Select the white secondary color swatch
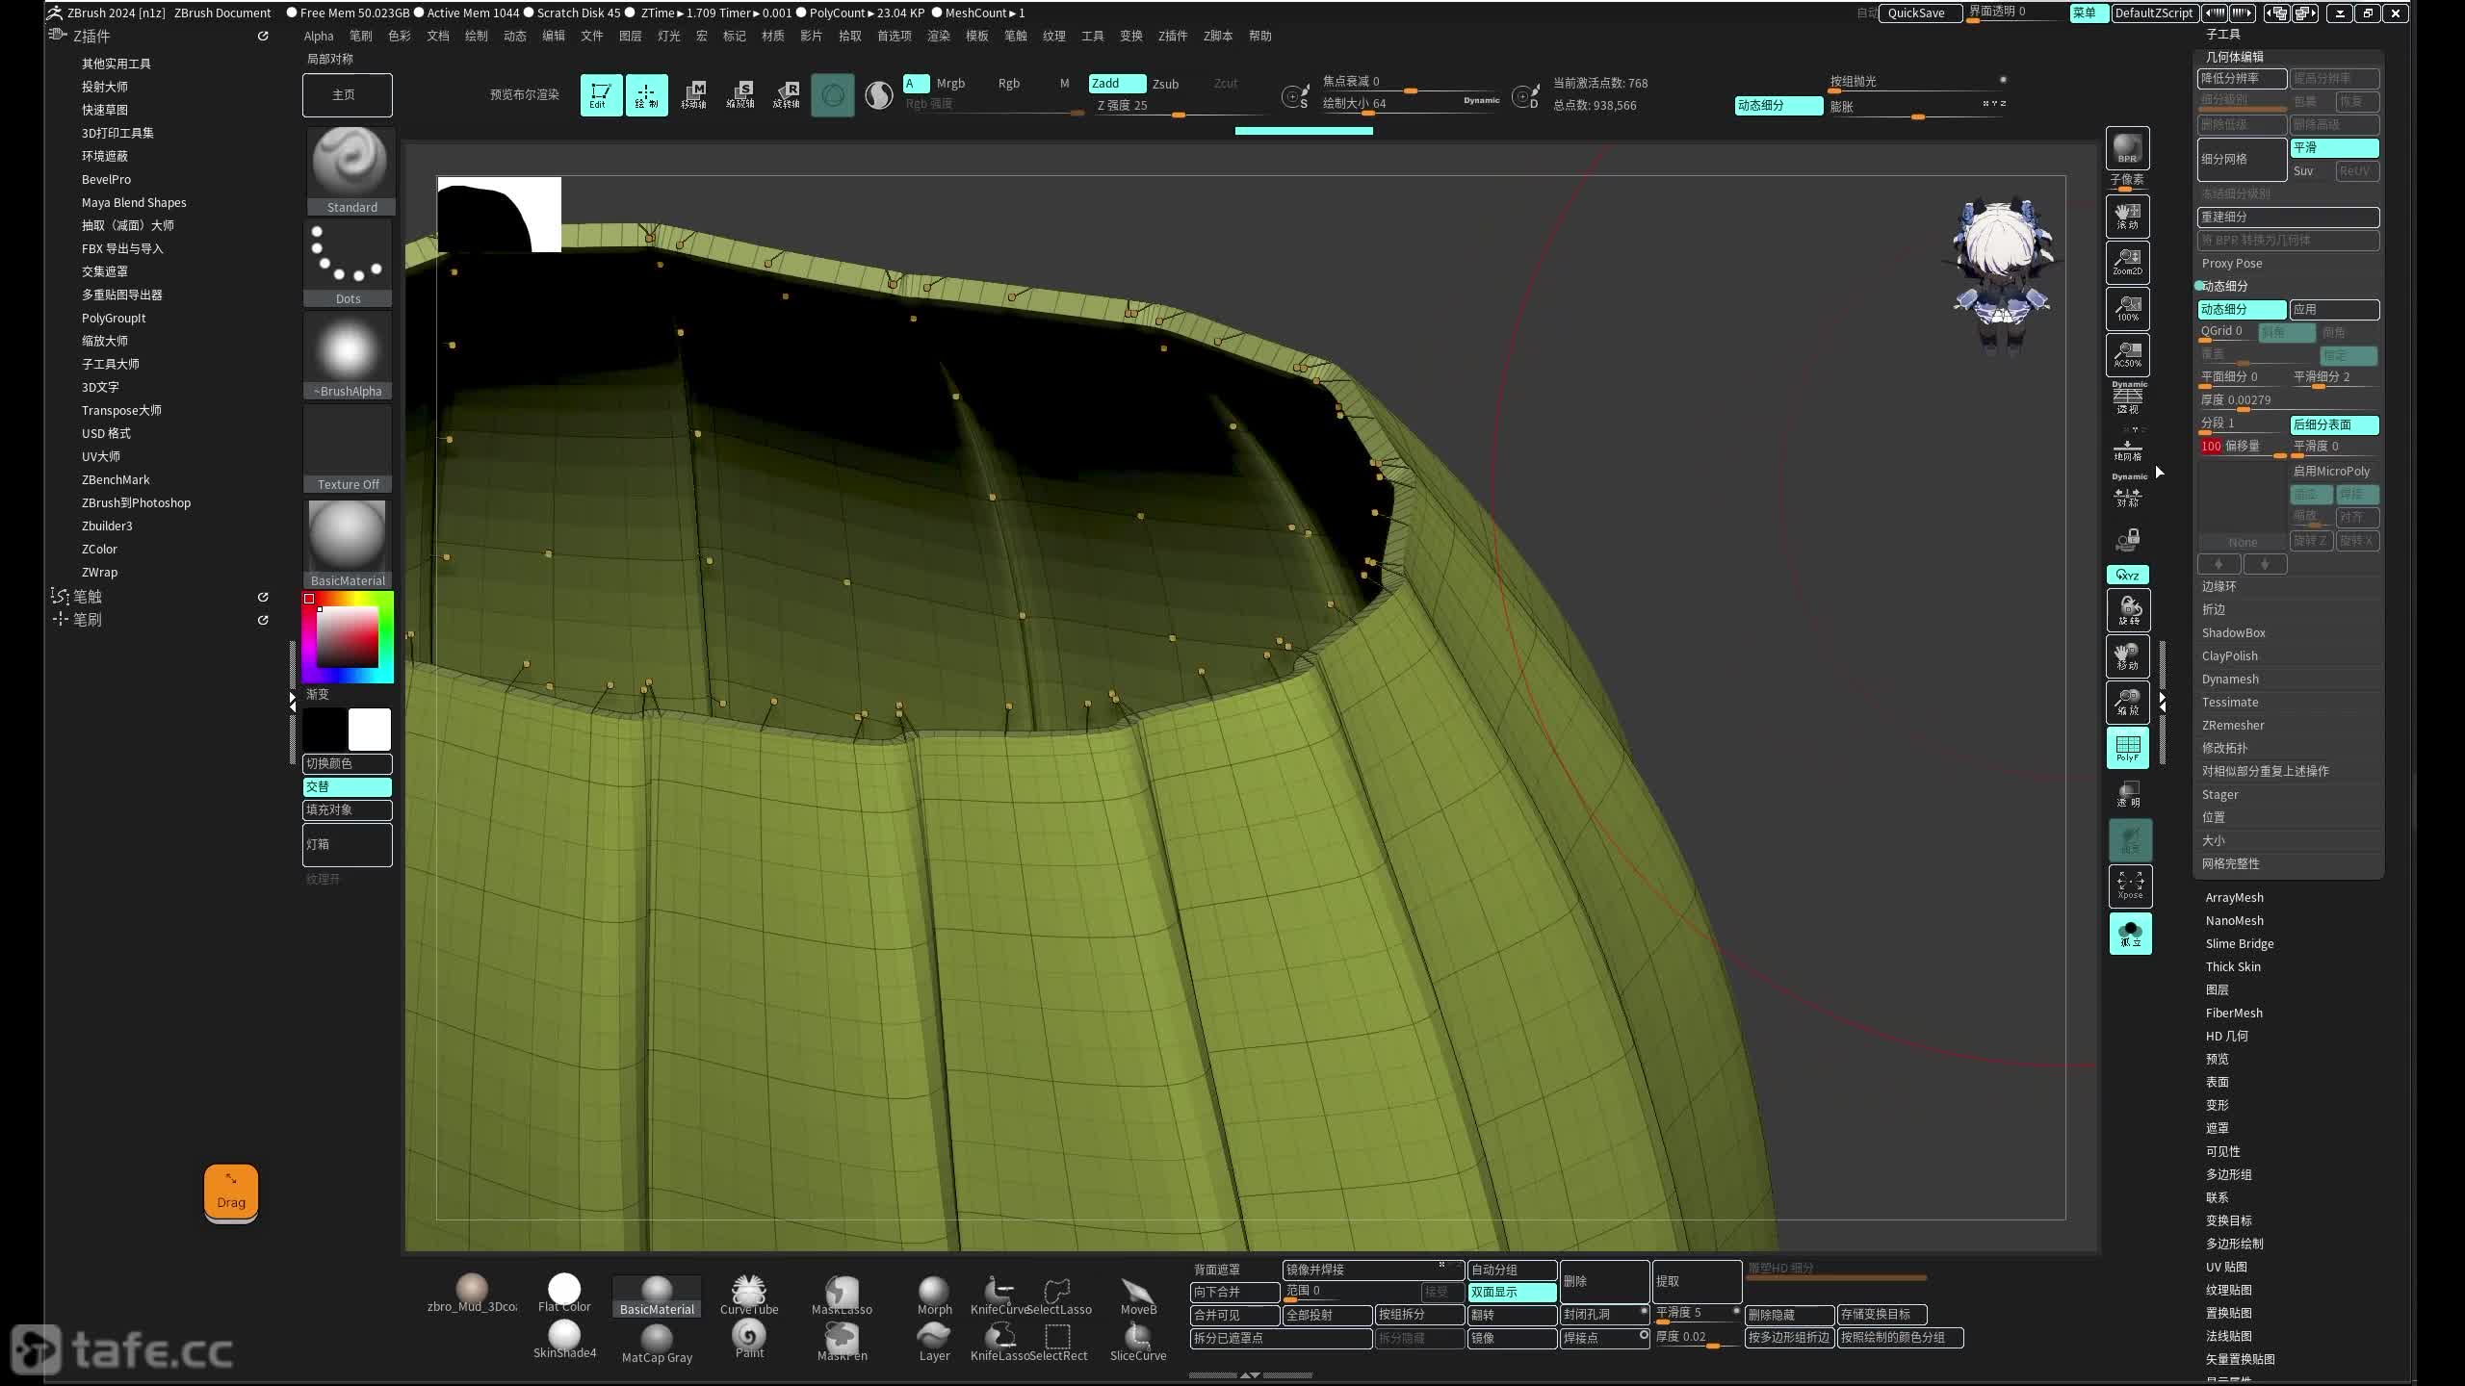 (x=369, y=730)
